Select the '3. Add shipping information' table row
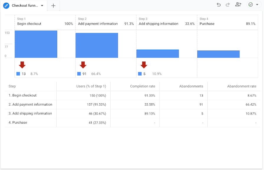Image resolution: width=264 pixels, height=170 pixels. [x=32, y=114]
